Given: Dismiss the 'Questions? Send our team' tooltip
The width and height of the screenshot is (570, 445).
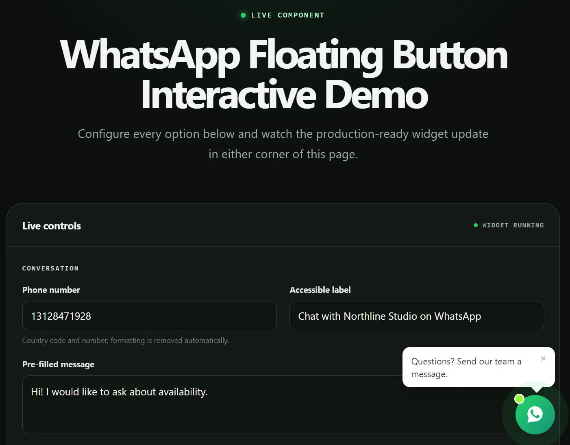Looking at the screenshot, I should (x=543, y=358).
